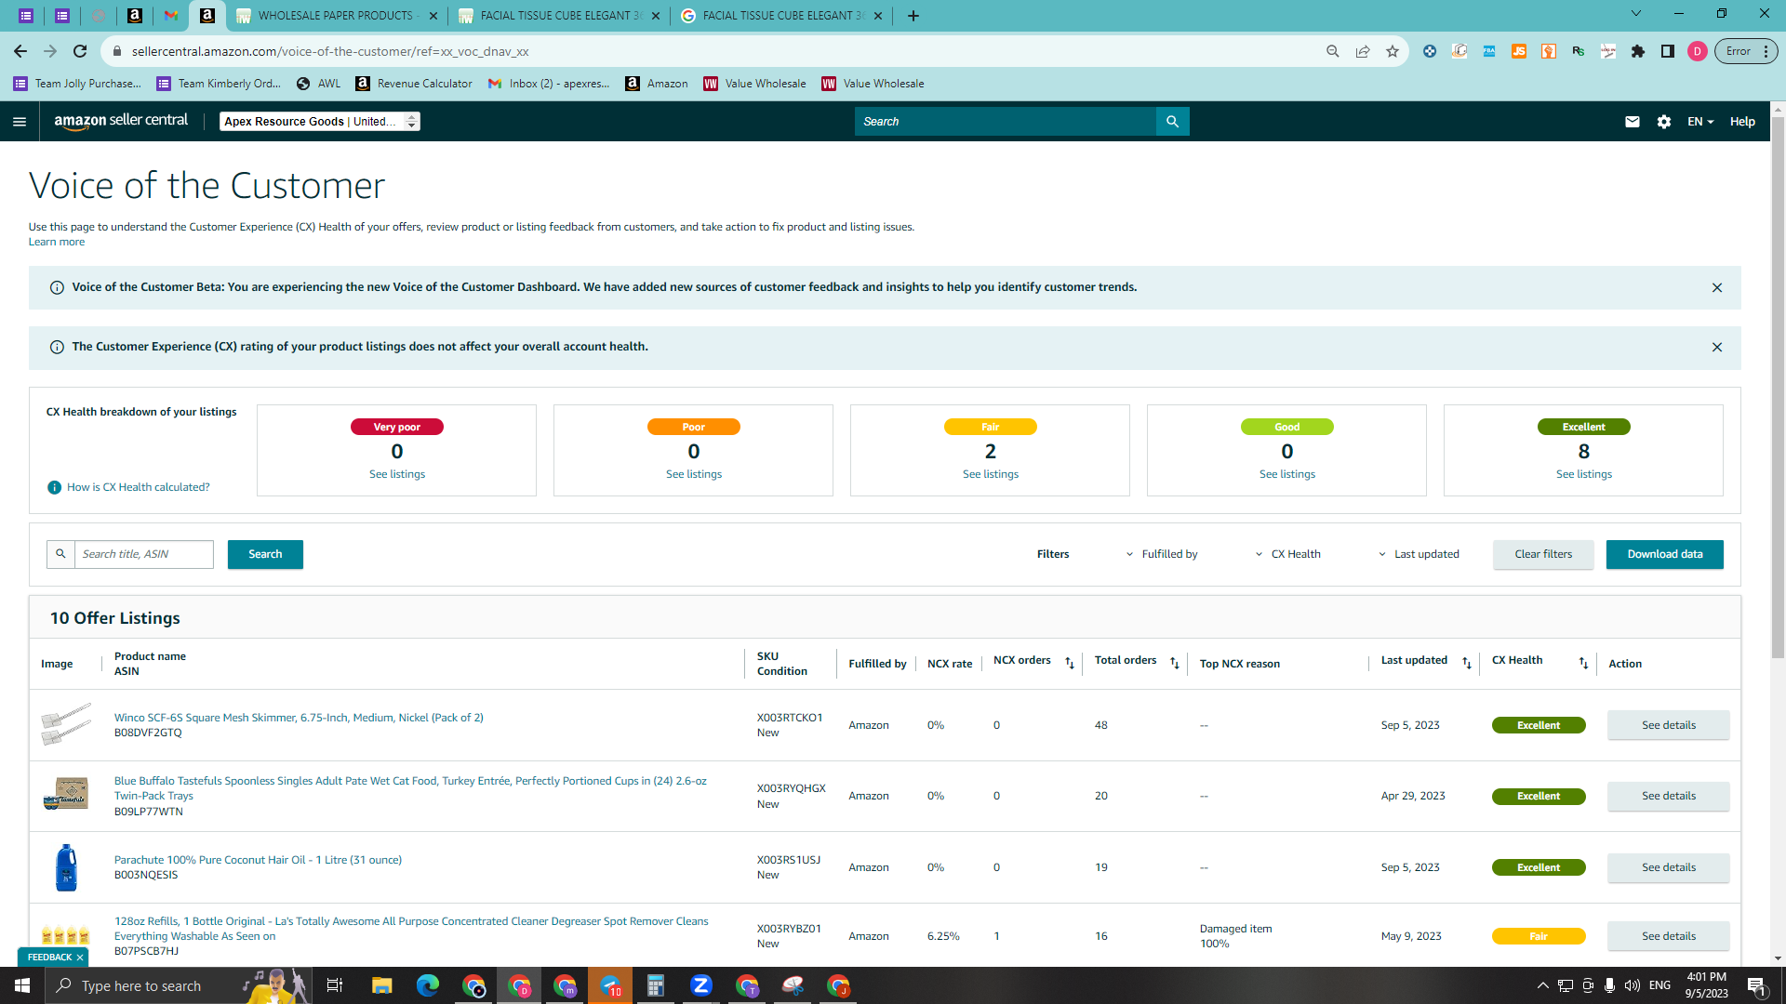1786x1004 pixels.
Task: Open the settings gear in Seller Central
Action: coord(1664,122)
